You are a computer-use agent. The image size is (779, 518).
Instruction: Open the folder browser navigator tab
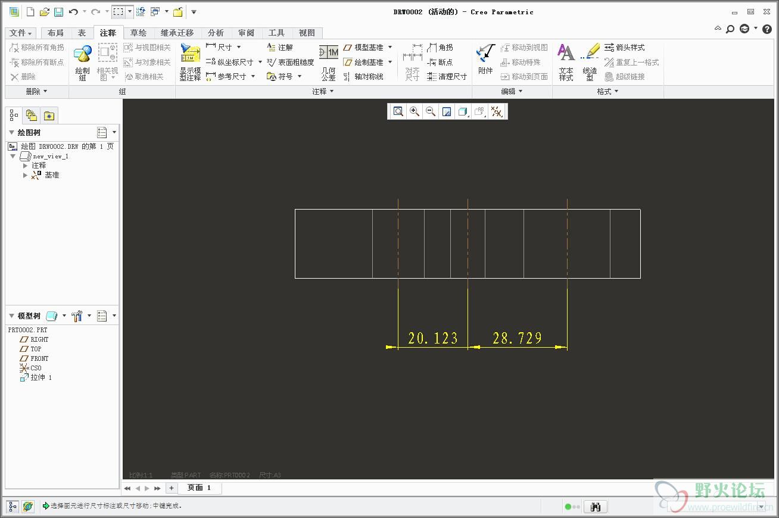pos(31,116)
